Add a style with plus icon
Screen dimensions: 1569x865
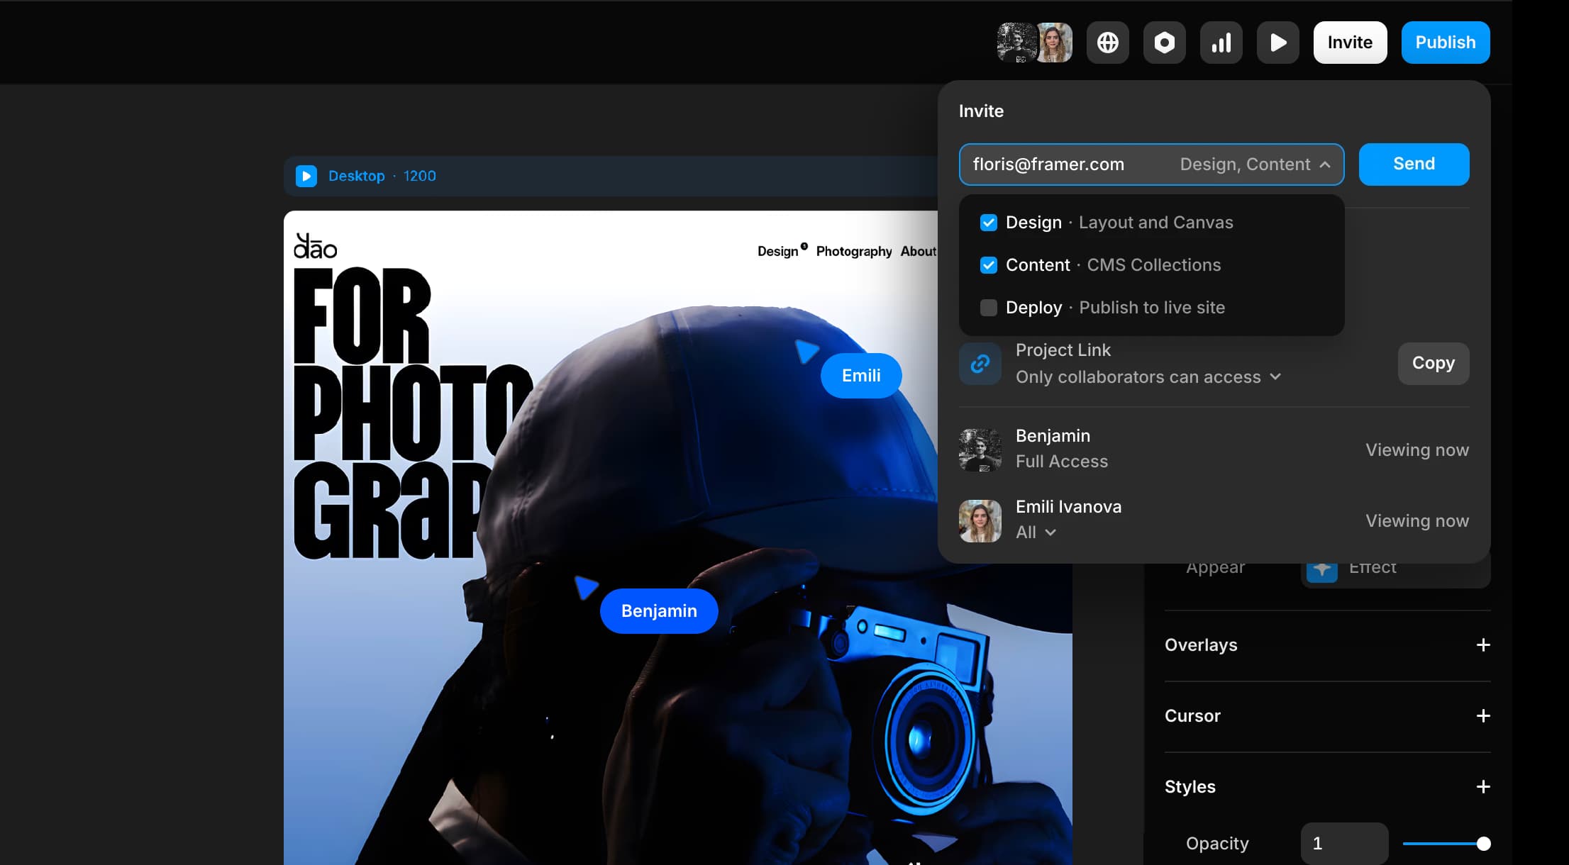pyautogui.click(x=1482, y=786)
